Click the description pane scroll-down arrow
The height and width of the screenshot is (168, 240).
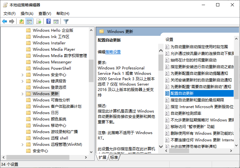click(161, 147)
